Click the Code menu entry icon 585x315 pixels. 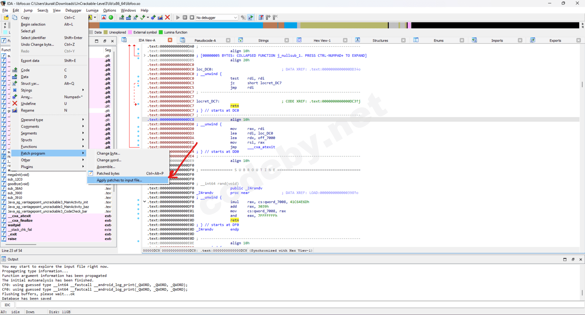(15, 70)
